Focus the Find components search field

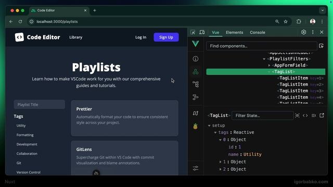[261, 46]
